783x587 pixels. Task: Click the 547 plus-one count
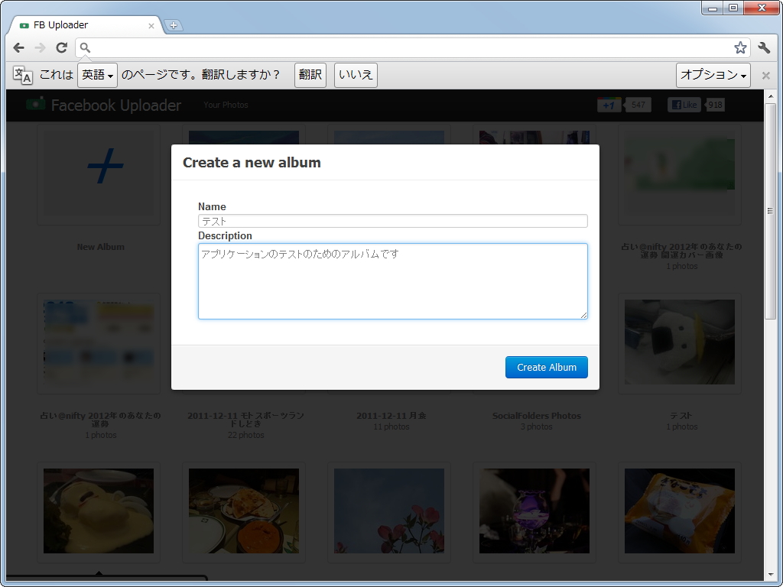click(638, 105)
